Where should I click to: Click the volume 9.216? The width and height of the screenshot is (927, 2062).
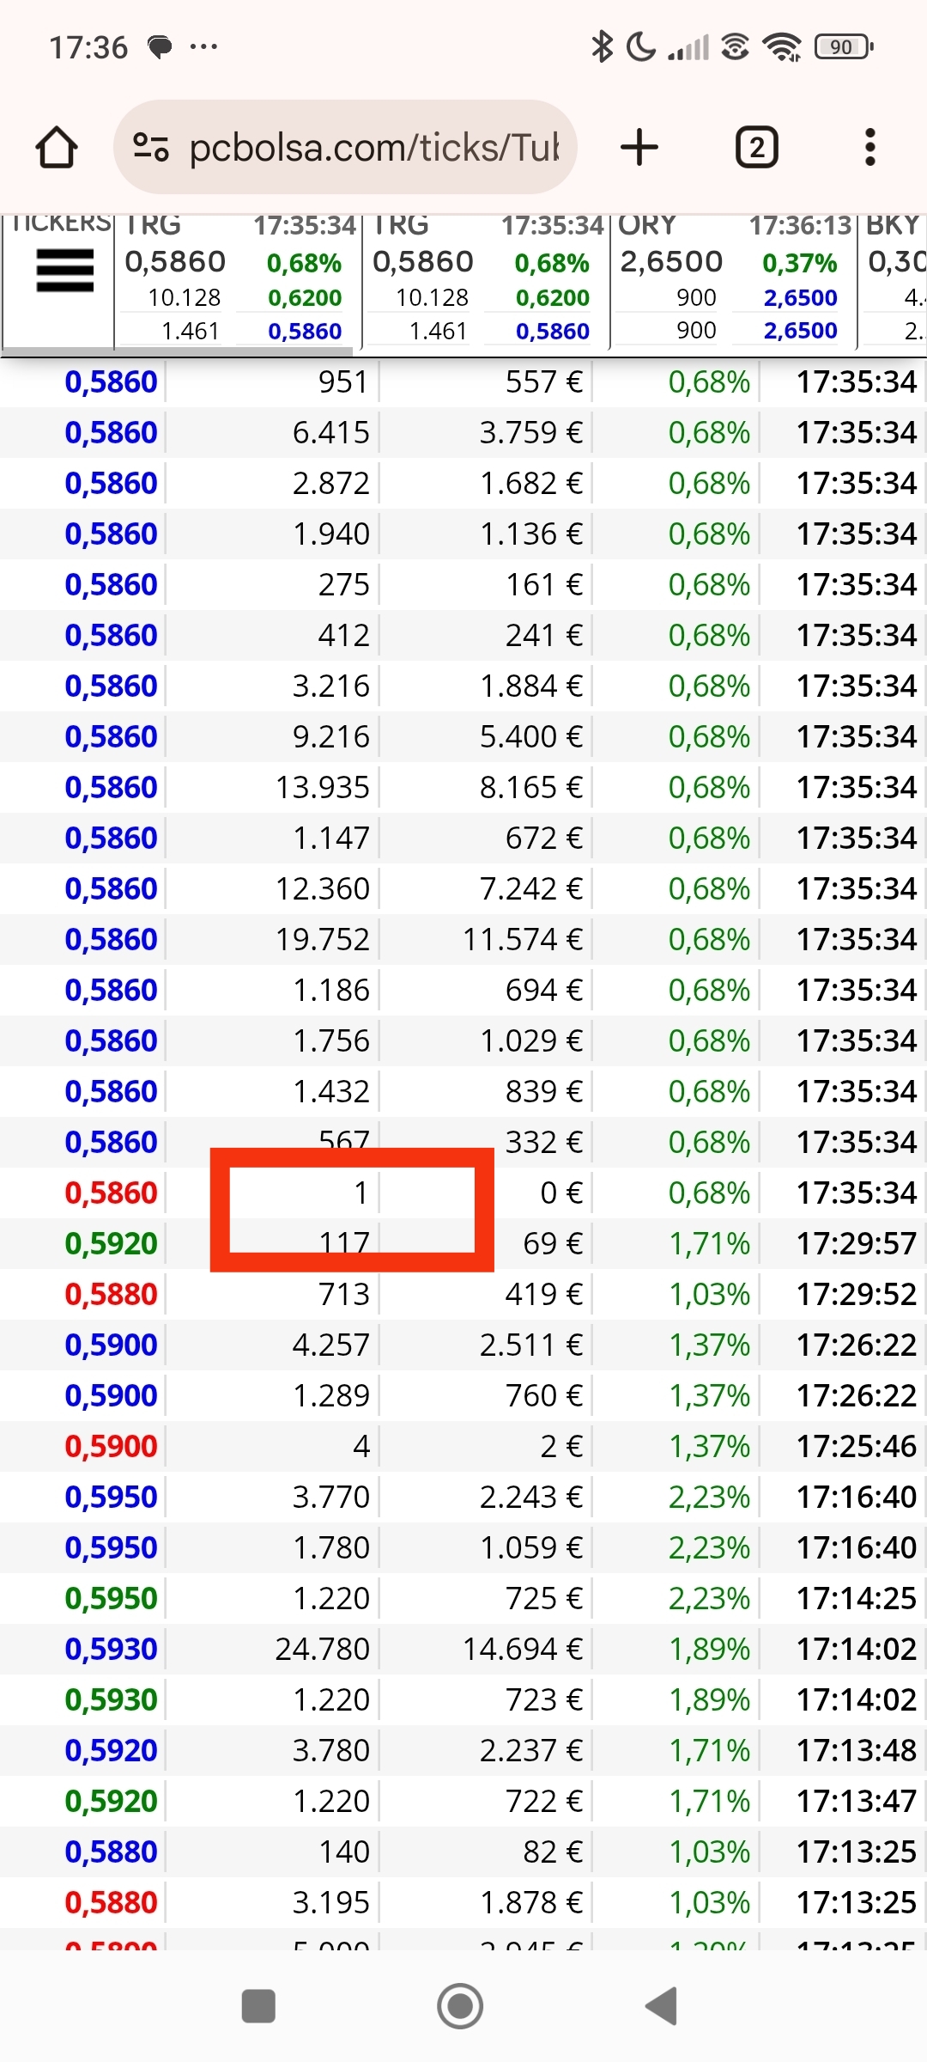(331, 736)
